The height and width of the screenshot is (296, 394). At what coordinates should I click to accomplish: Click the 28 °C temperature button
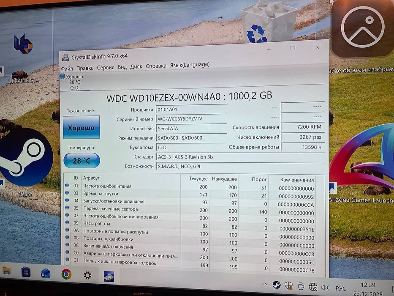click(x=82, y=160)
